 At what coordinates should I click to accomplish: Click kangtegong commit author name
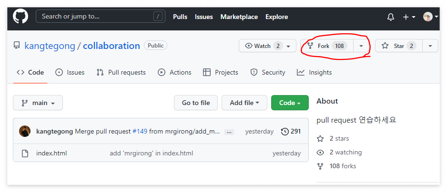[x=54, y=132]
